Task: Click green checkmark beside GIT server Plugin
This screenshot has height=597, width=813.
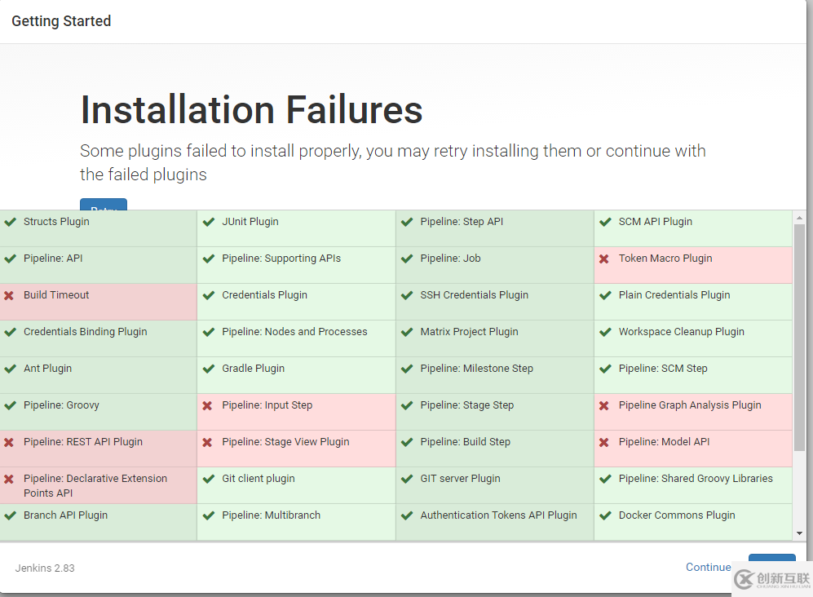Action: [406, 479]
